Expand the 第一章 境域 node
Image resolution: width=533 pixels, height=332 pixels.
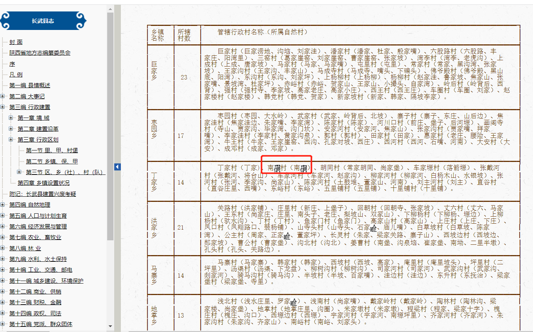(x=11, y=118)
